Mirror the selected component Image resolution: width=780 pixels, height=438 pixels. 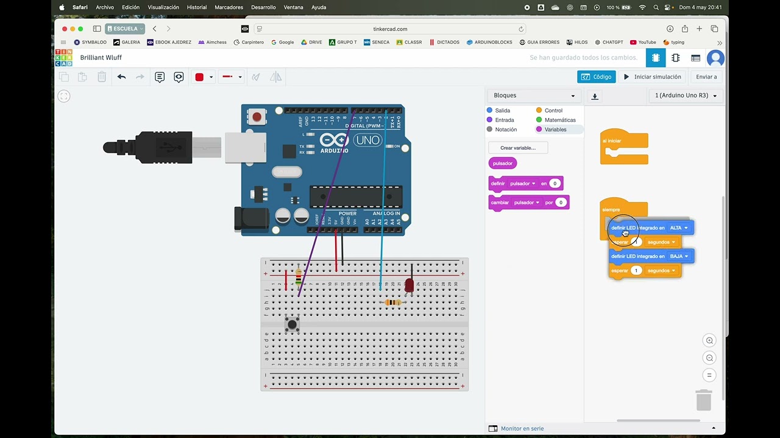tap(275, 77)
